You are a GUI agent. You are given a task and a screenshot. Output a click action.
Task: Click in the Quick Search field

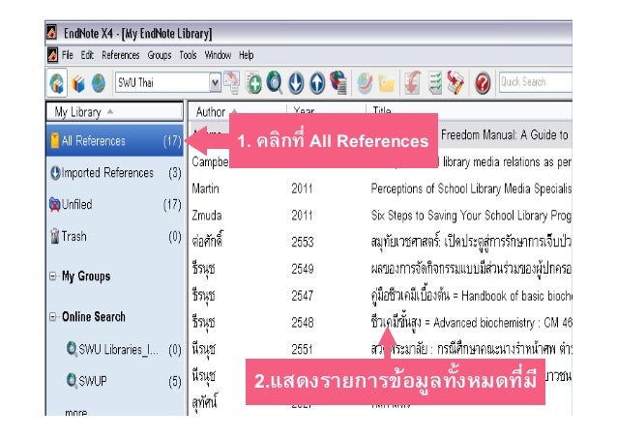tap(536, 82)
